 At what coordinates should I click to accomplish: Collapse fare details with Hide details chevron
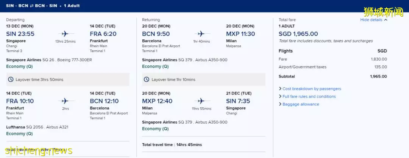tap(386, 20)
